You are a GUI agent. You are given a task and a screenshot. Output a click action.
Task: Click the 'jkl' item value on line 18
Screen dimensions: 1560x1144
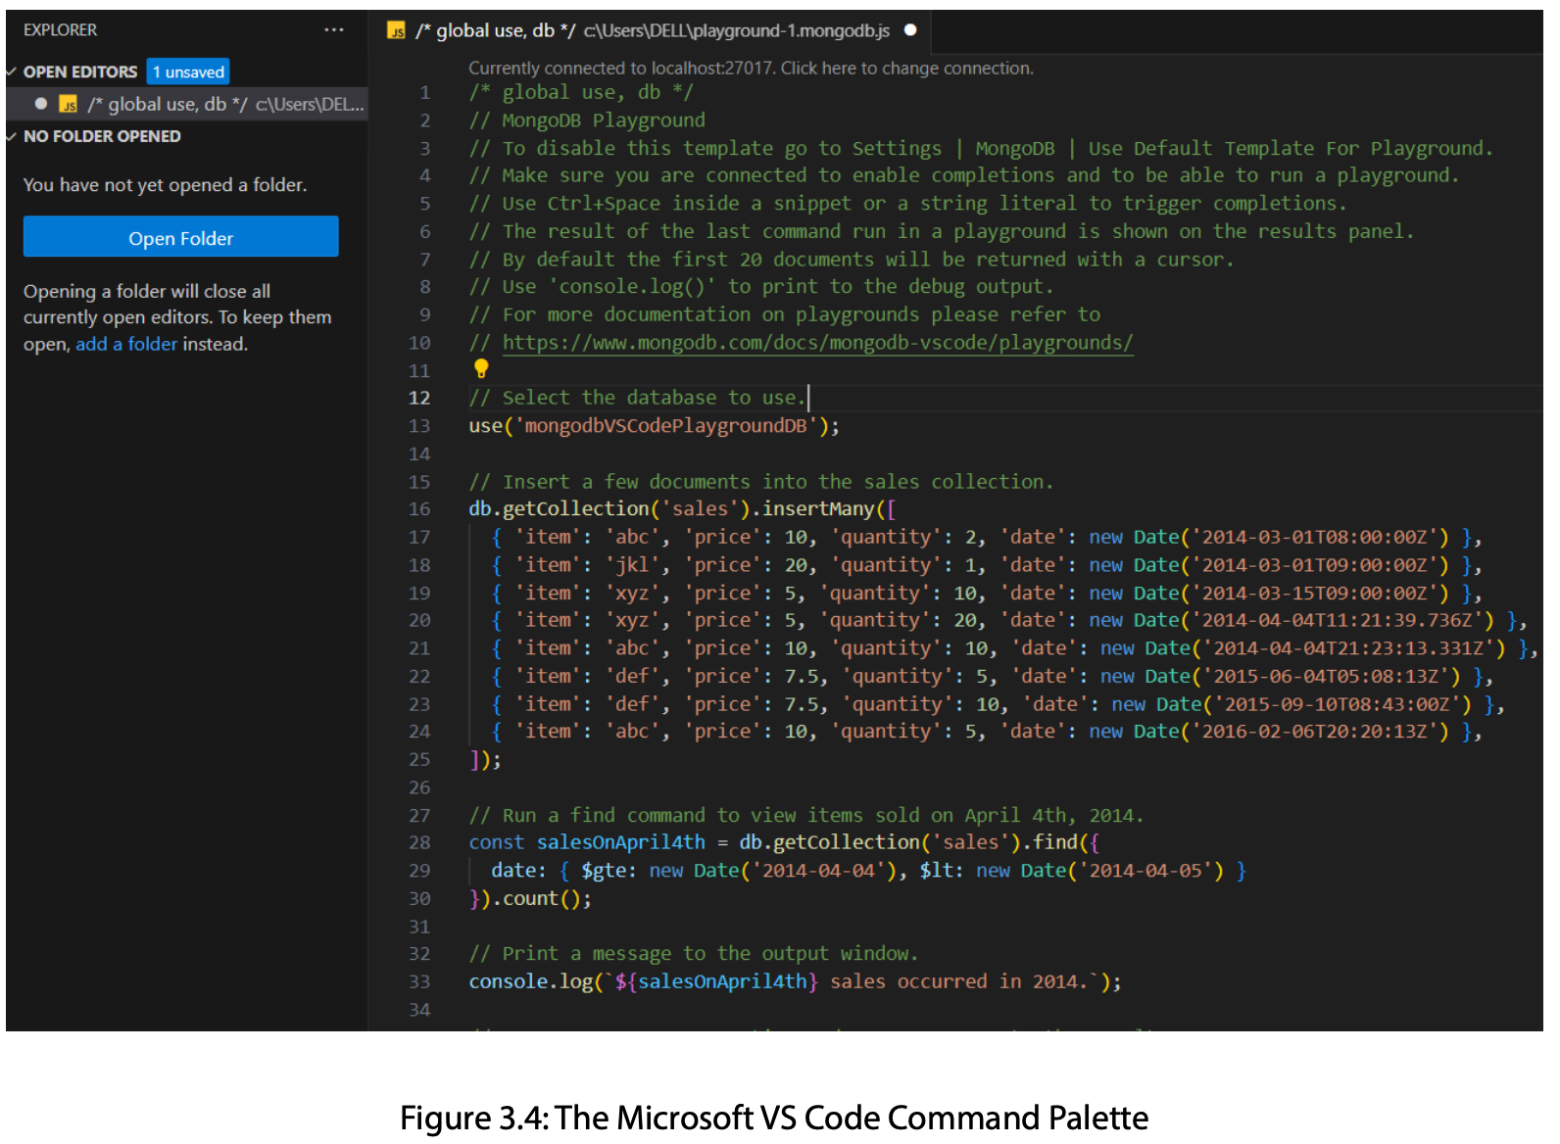pyautogui.click(x=632, y=565)
